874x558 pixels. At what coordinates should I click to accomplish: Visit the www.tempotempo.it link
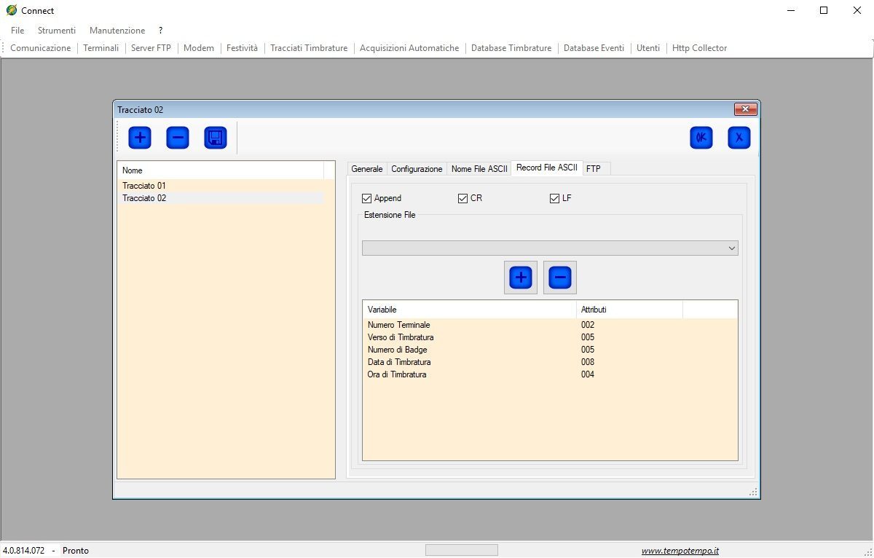click(x=680, y=551)
